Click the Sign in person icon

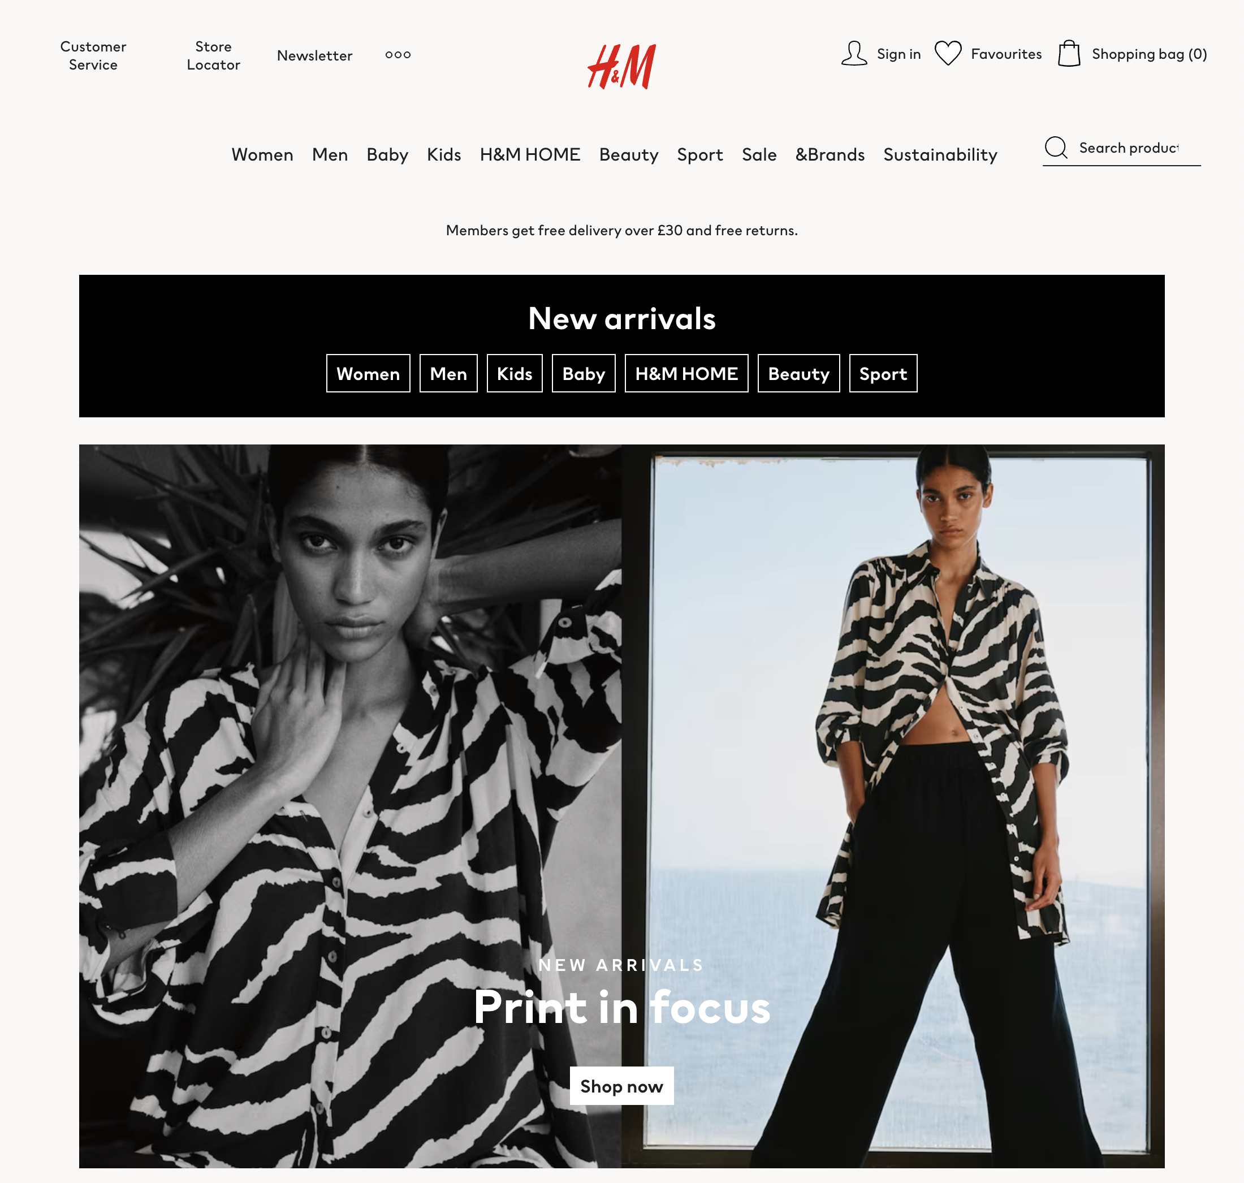(854, 54)
